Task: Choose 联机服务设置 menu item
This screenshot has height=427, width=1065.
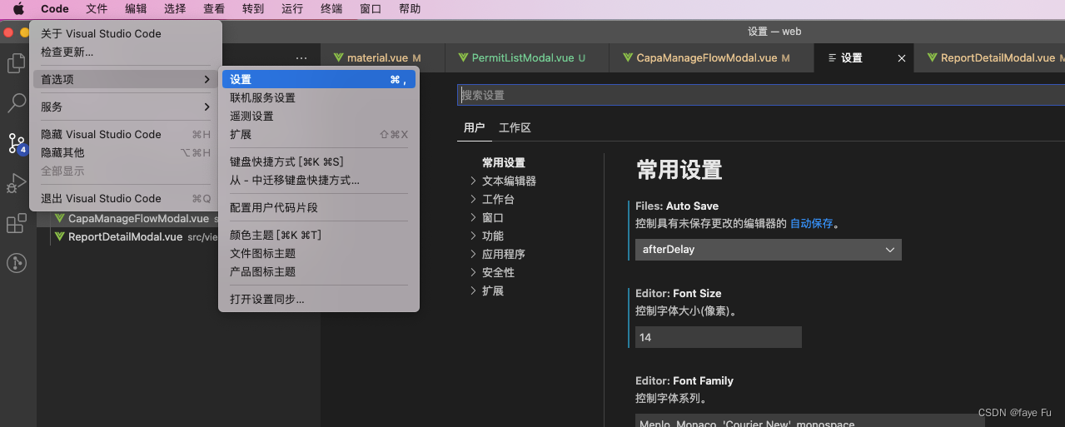Action: pos(319,97)
